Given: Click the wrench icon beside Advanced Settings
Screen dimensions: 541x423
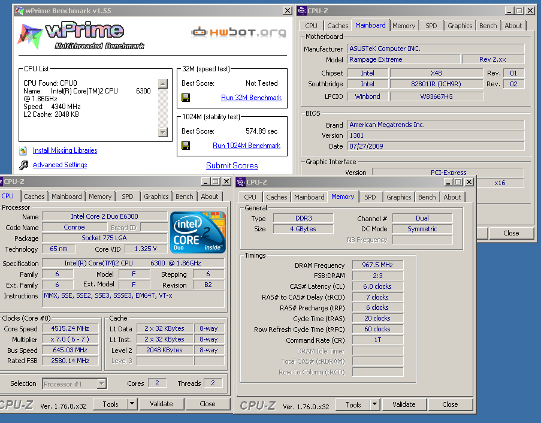Looking at the screenshot, I should click(23, 165).
